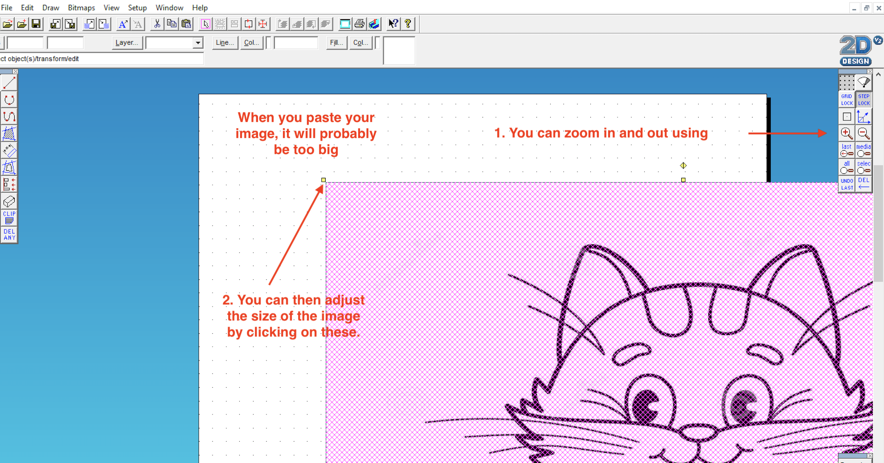Select the blue text tool icon
884x463 pixels.
[123, 24]
